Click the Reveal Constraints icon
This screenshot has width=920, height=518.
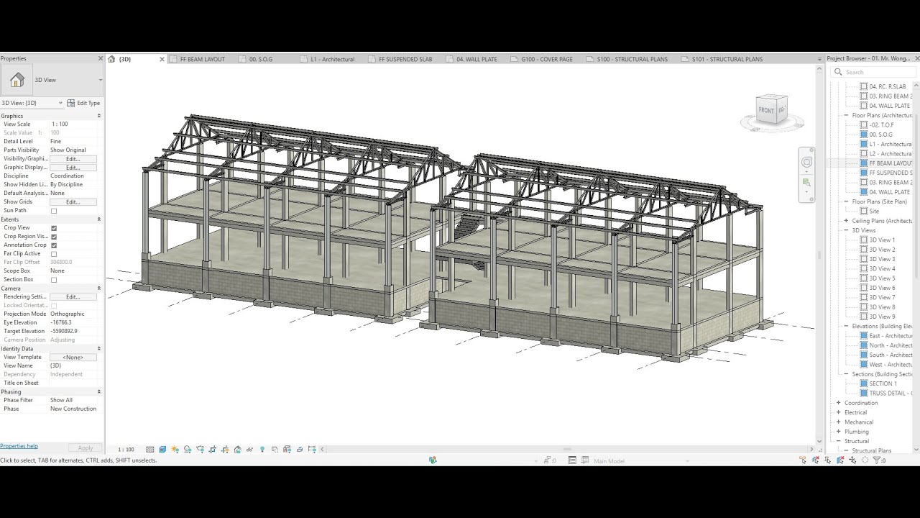click(311, 450)
